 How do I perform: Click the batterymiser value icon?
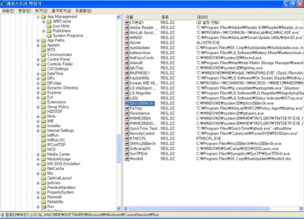tap(127, 53)
